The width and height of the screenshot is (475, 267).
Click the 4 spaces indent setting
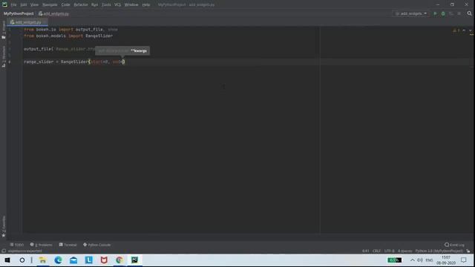405,251
